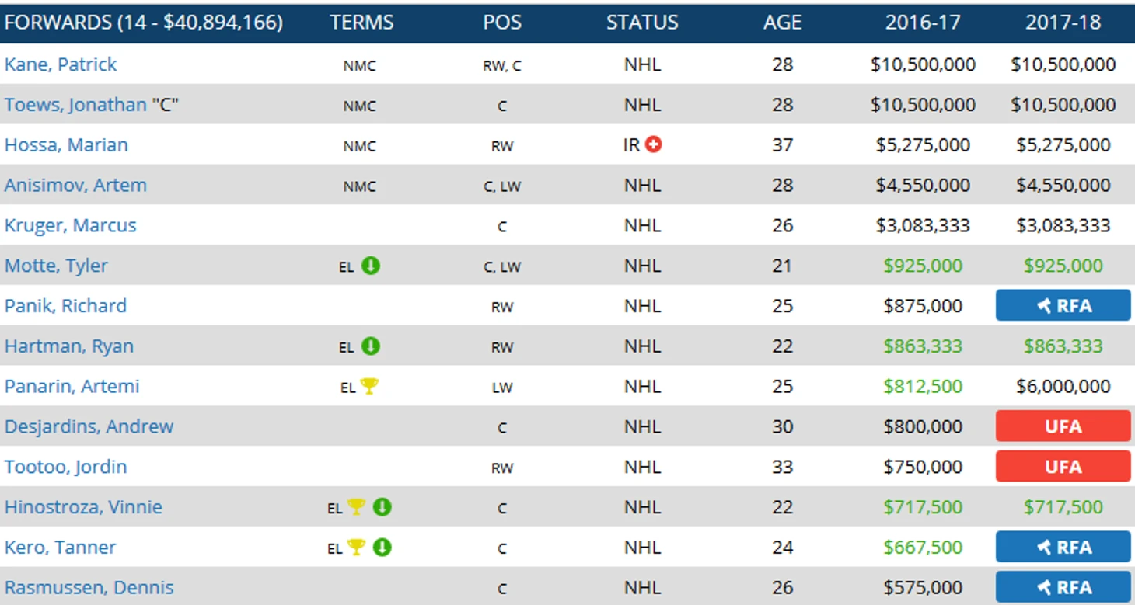Open the Anisimov, Artem player page
Viewport: 1135px width, 605px height.
click(75, 186)
